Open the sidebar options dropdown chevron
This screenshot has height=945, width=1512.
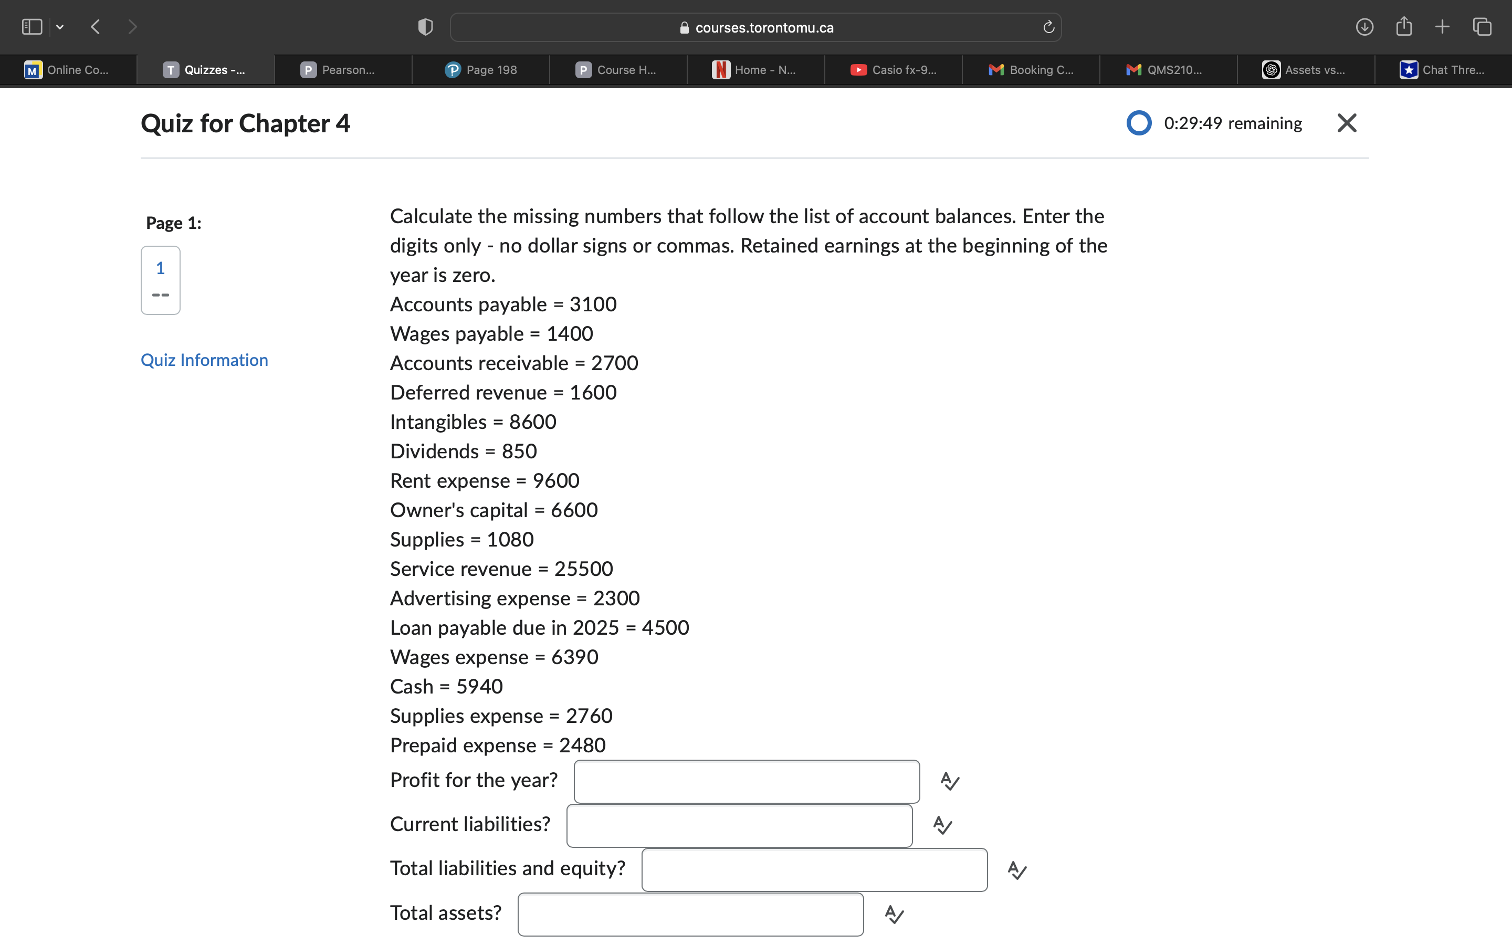tap(60, 27)
